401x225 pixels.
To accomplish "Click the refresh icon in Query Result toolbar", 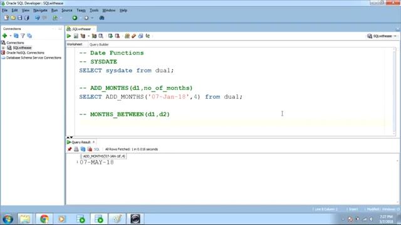I will point(83,149).
